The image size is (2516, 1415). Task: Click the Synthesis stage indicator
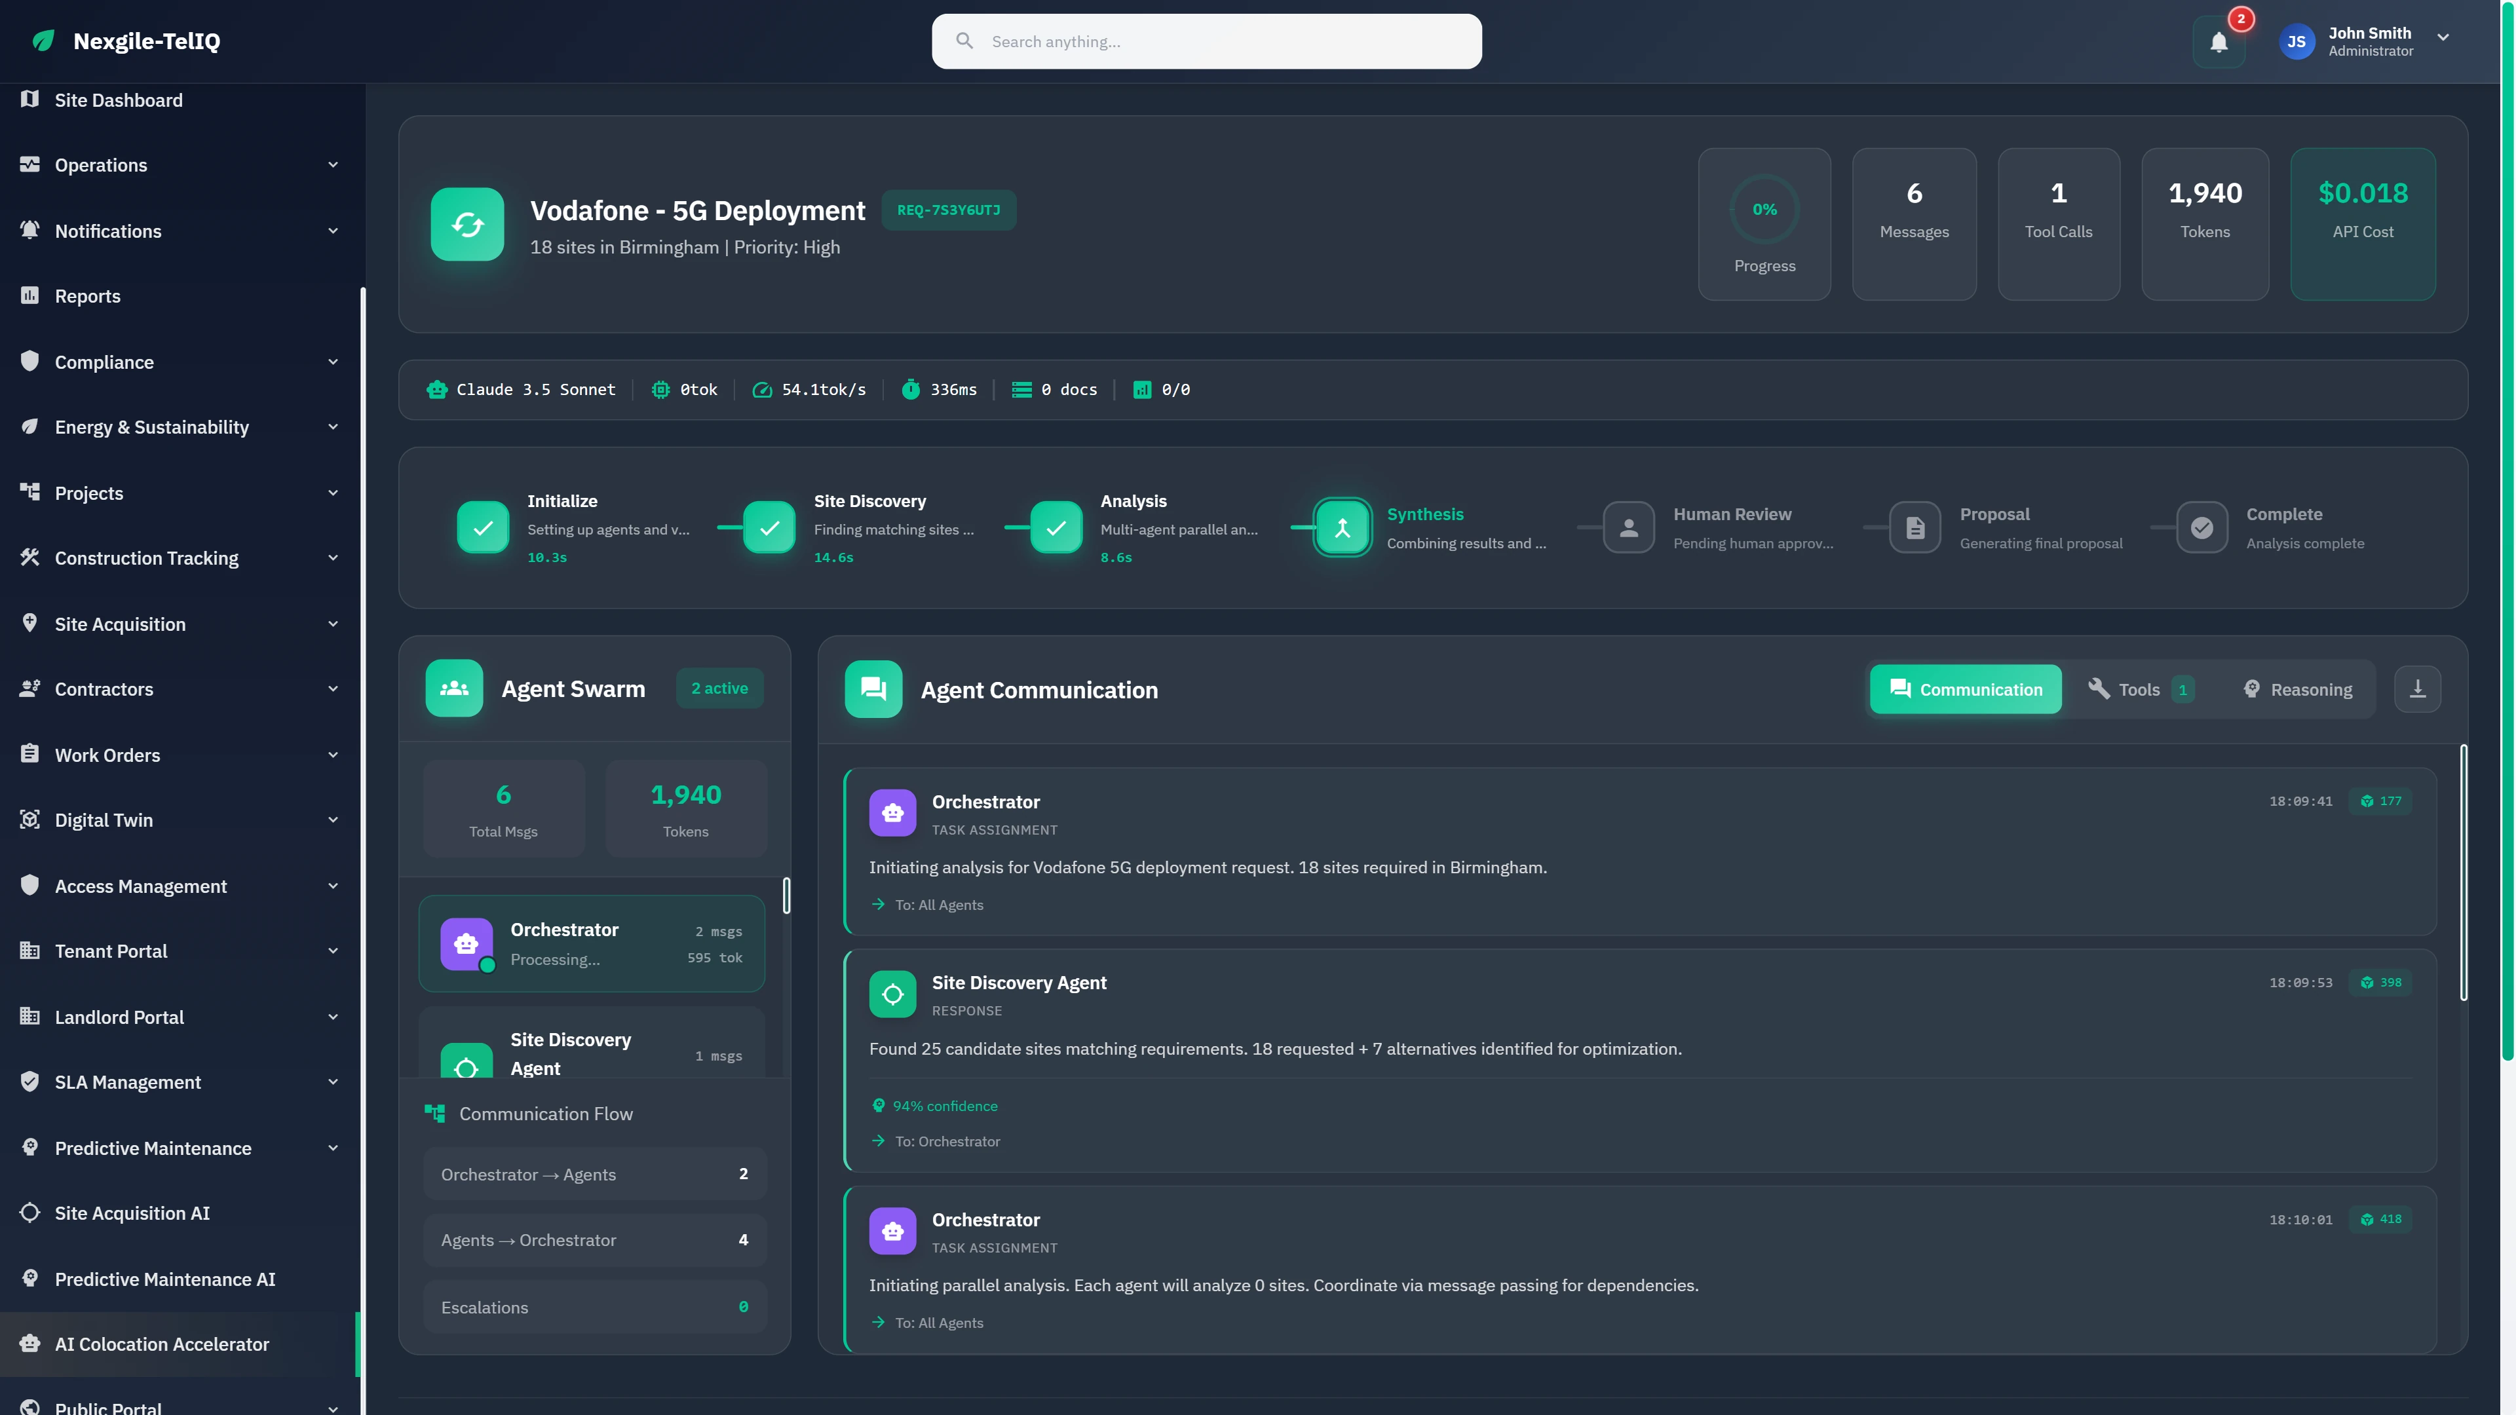(x=1342, y=527)
